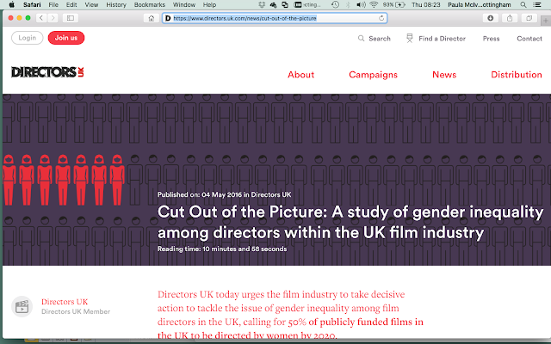Open the Window menu
Image resolution: width=551 pixels, height=344 pixels.
click(x=183, y=4)
